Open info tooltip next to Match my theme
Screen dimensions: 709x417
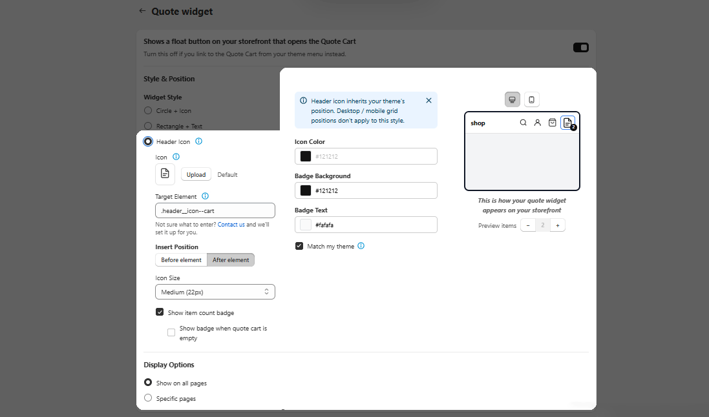coord(361,246)
